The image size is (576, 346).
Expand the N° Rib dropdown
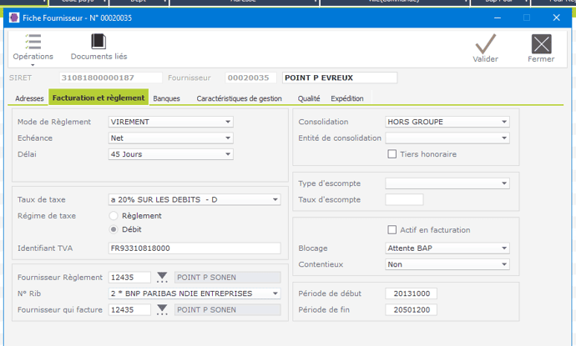(x=275, y=293)
